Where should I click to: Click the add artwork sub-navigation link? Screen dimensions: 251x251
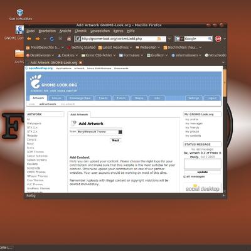[48, 104]
